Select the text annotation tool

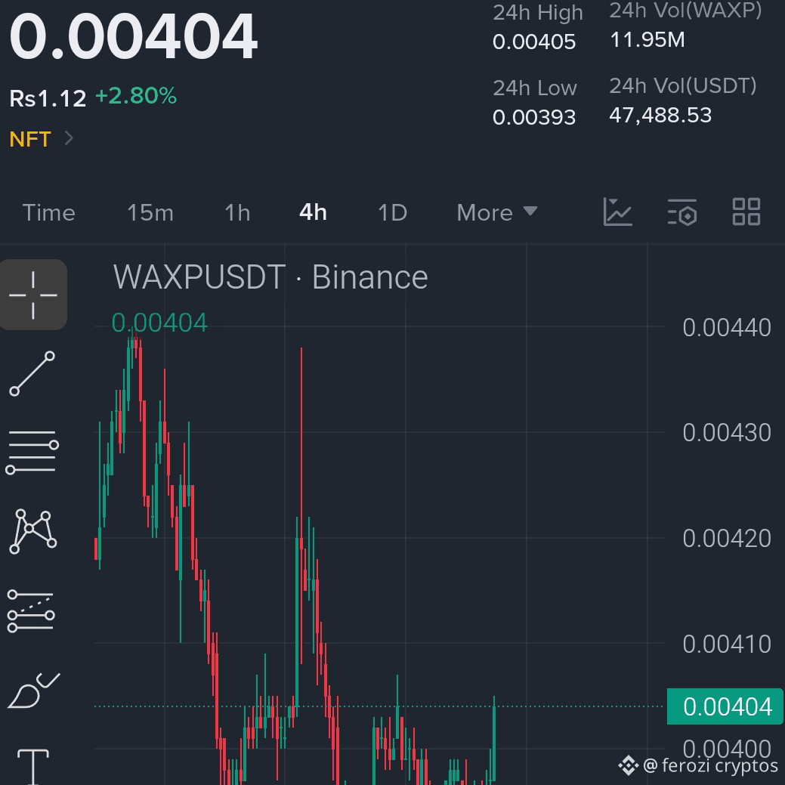[x=33, y=766]
